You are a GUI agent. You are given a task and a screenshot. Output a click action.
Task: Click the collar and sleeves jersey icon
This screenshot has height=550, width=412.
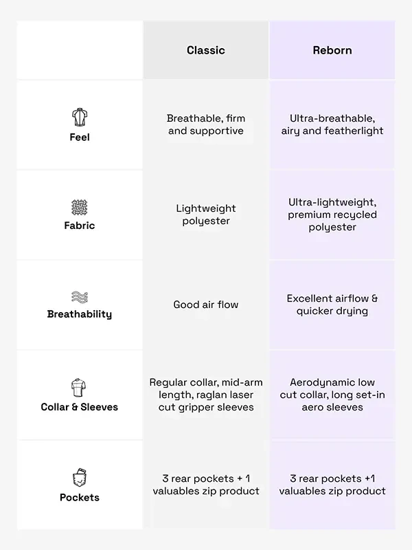tap(80, 388)
